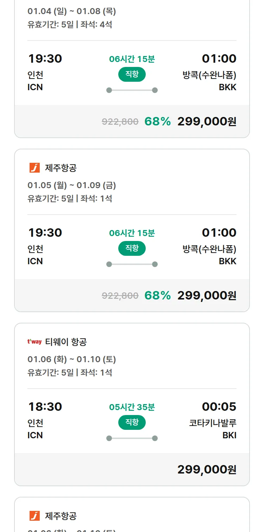This screenshot has height=532, width=264.
Task: Click the t'way airline logo icon
Action: (34, 342)
